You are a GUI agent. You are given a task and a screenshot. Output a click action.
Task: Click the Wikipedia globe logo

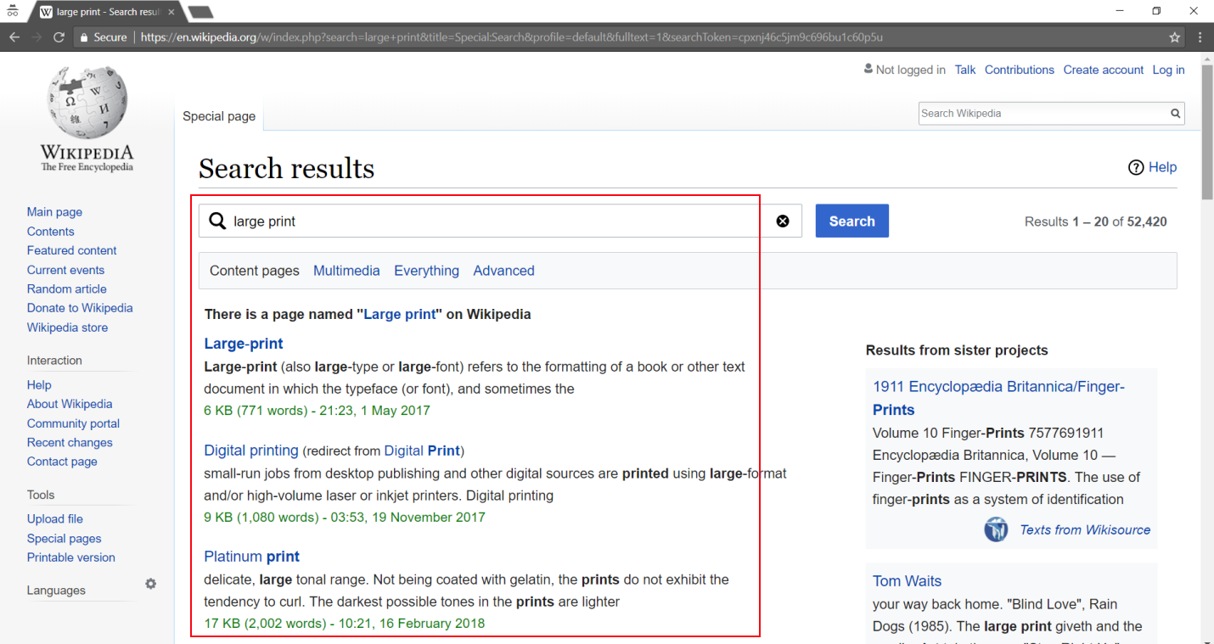pyautogui.click(x=87, y=103)
